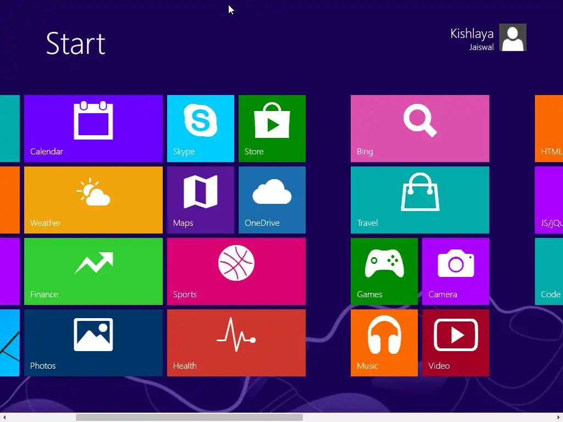This screenshot has width=563, height=422.
Task: Open the Music headphones tile
Action: [x=384, y=343]
